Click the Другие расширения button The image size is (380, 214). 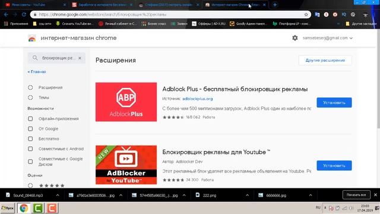click(x=325, y=60)
